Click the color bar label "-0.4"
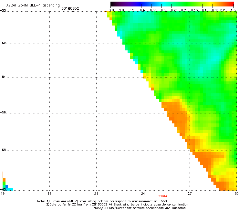Image resolution: width=239 pixels, height=210 pixels. tap(141, 10)
